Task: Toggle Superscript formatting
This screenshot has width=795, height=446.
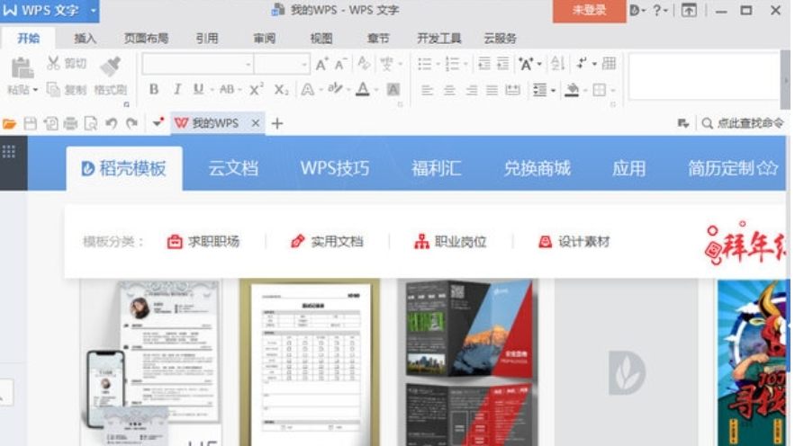Action: click(256, 89)
